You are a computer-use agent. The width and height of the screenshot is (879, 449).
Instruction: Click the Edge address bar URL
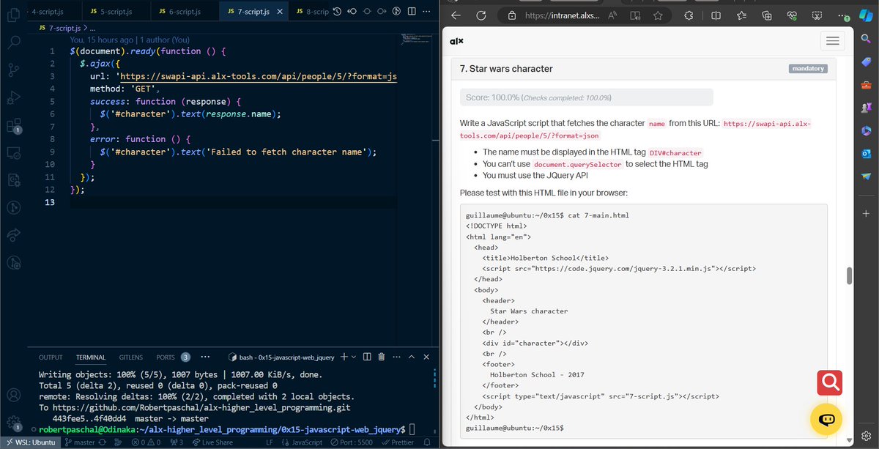click(x=563, y=15)
